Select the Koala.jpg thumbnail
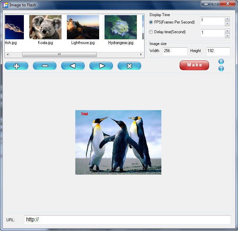Screen dimensions: 238x231 click(x=45, y=27)
